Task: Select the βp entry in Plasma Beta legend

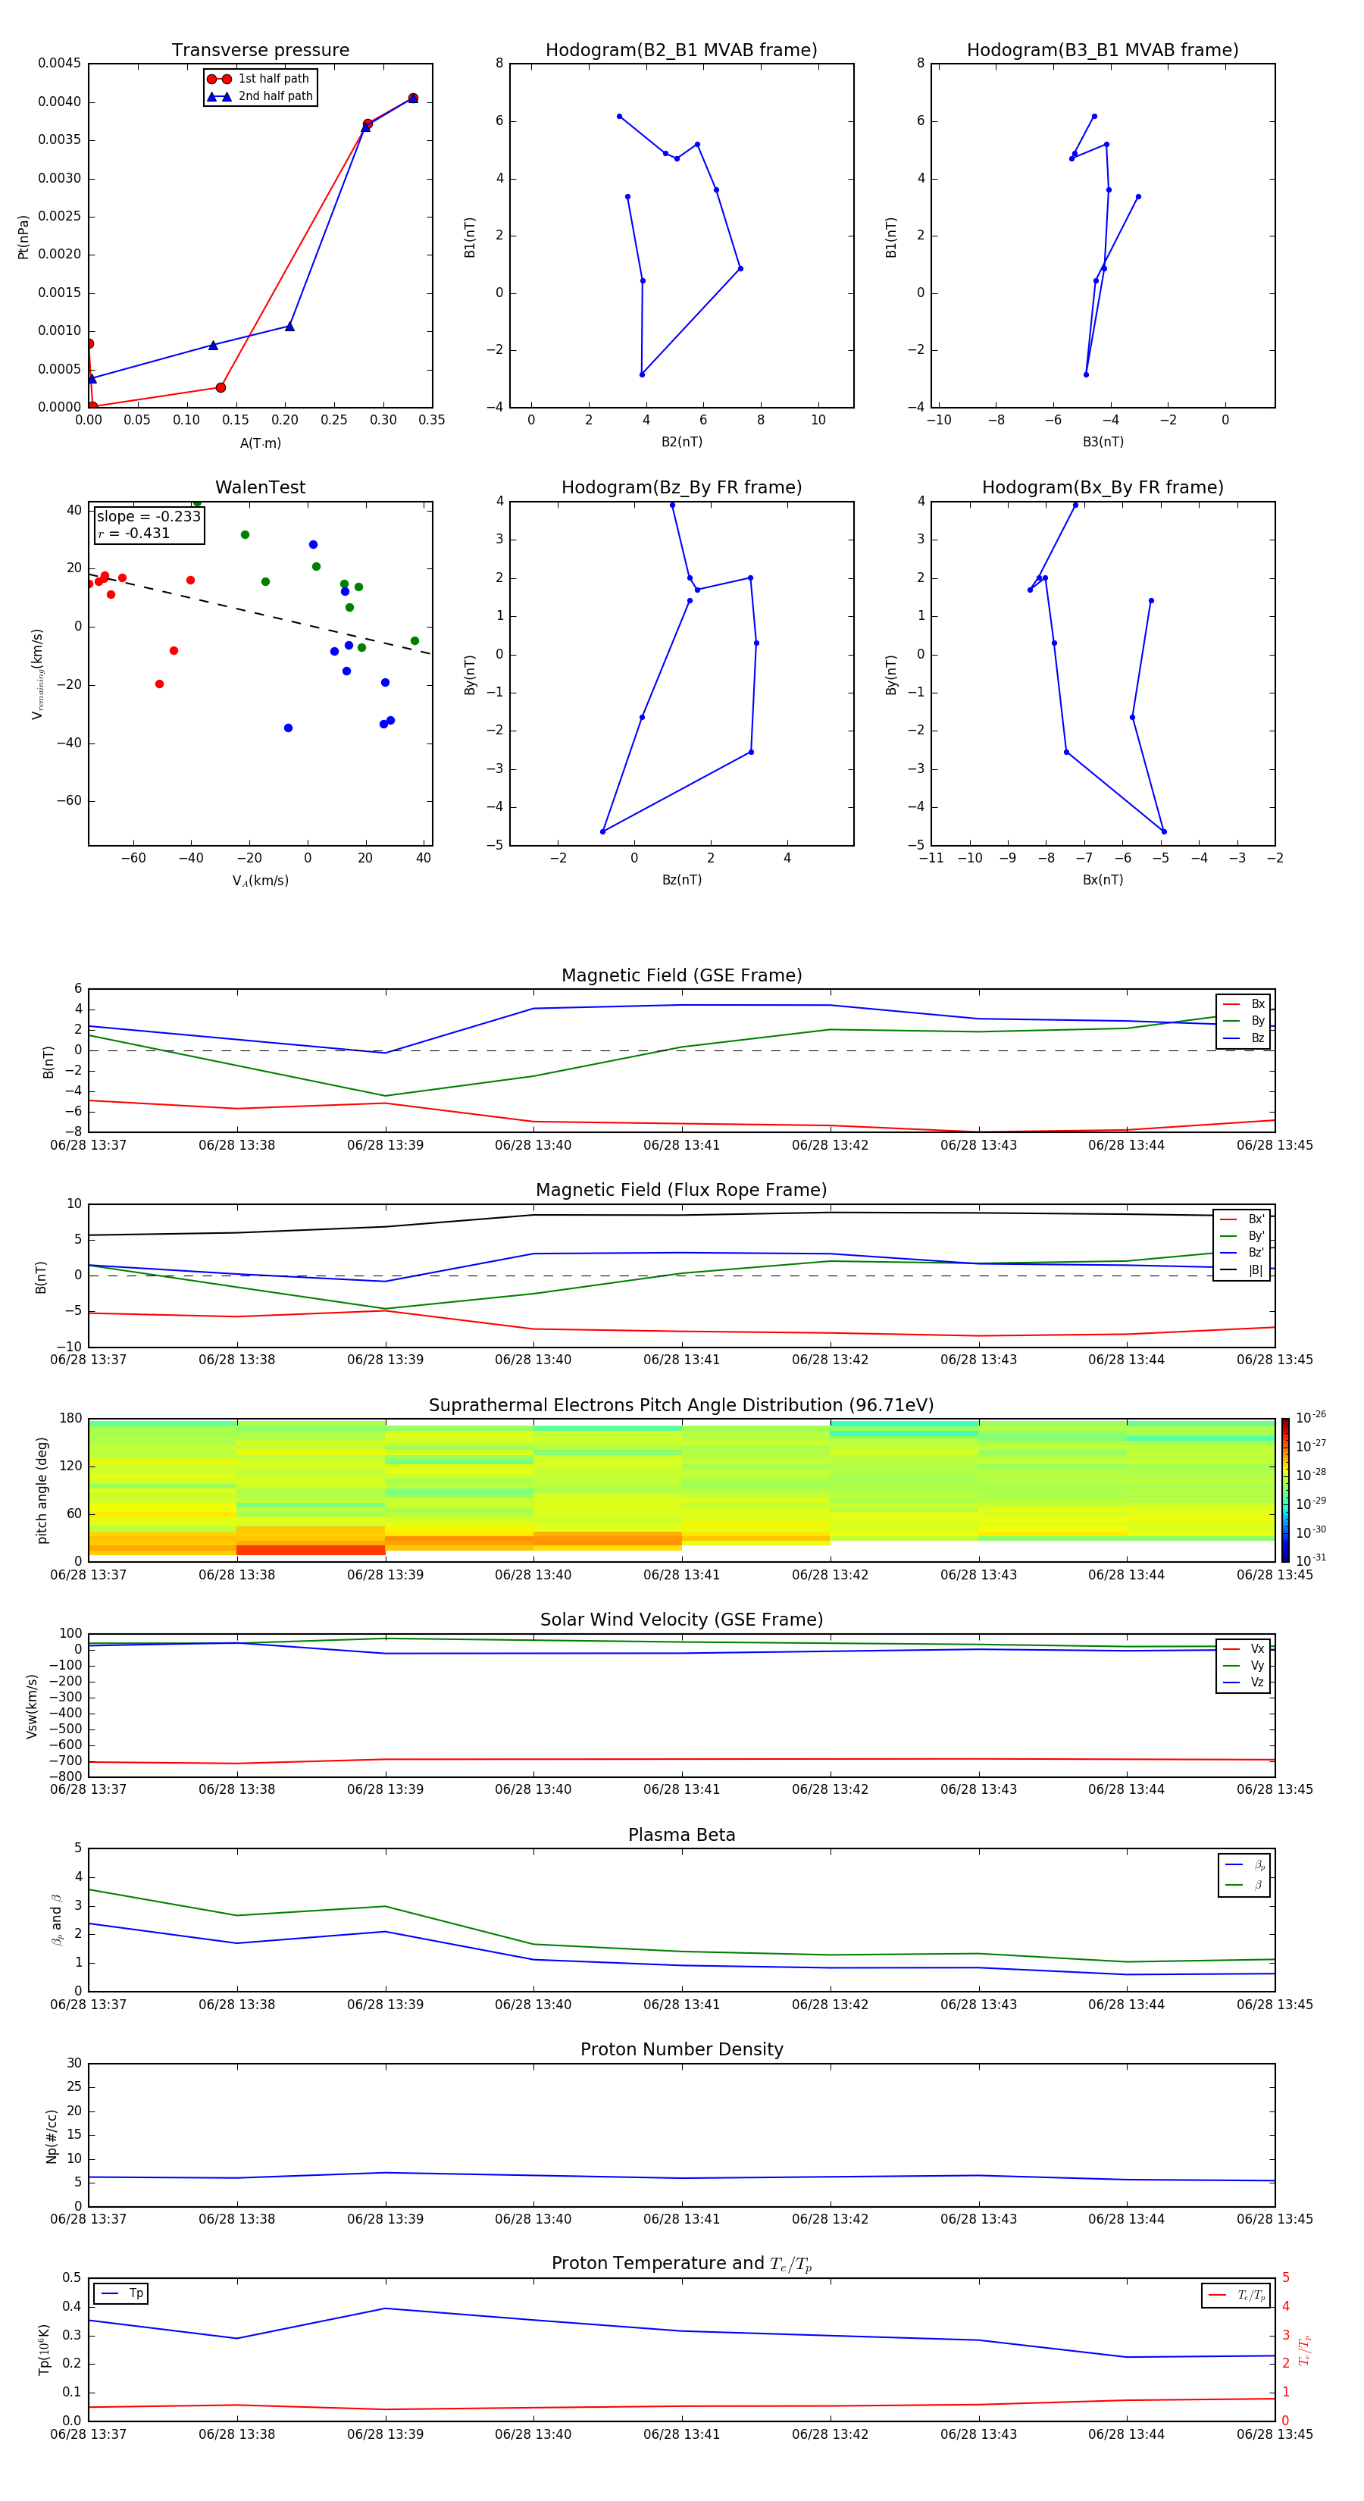Action: point(1246,1865)
